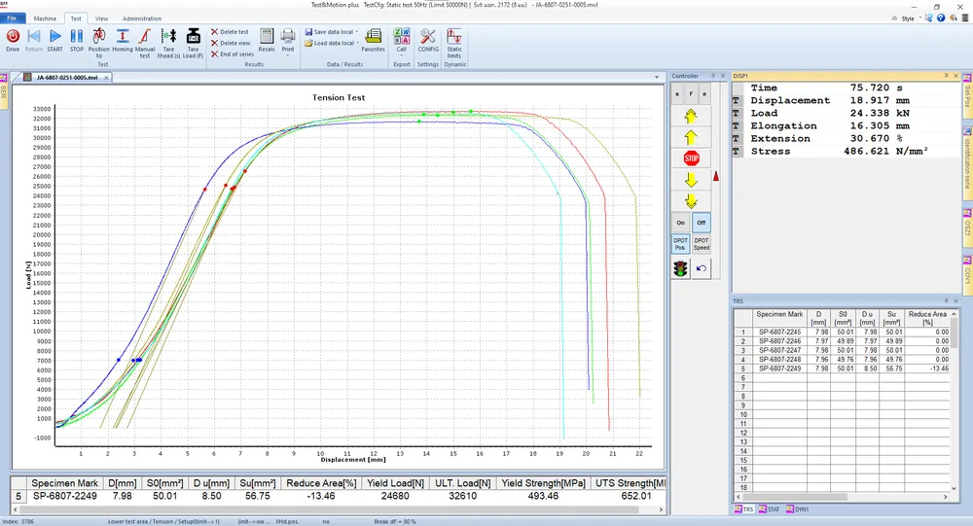
Task: Open the Set-Pos side panel tab
Action: click(x=967, y=95)
